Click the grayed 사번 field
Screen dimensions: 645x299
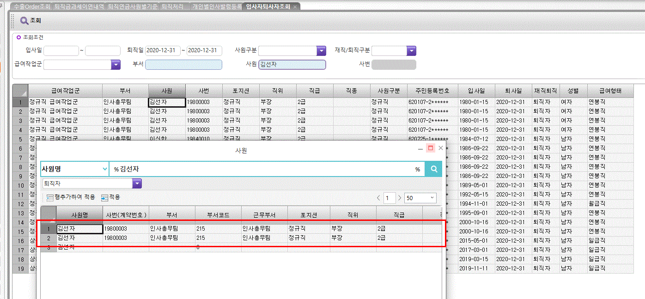(x=394, y=65)
